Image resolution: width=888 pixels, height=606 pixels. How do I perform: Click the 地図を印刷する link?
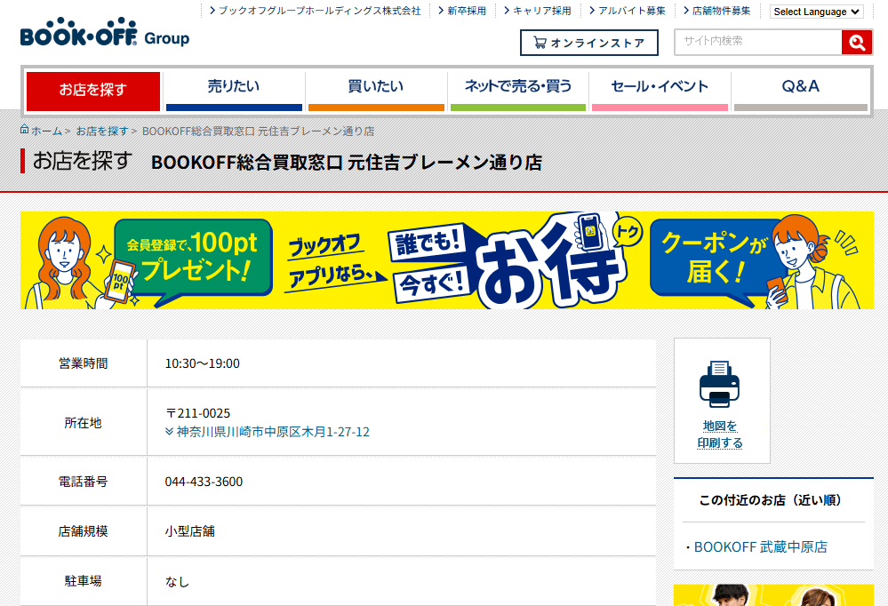click(720, 435)
